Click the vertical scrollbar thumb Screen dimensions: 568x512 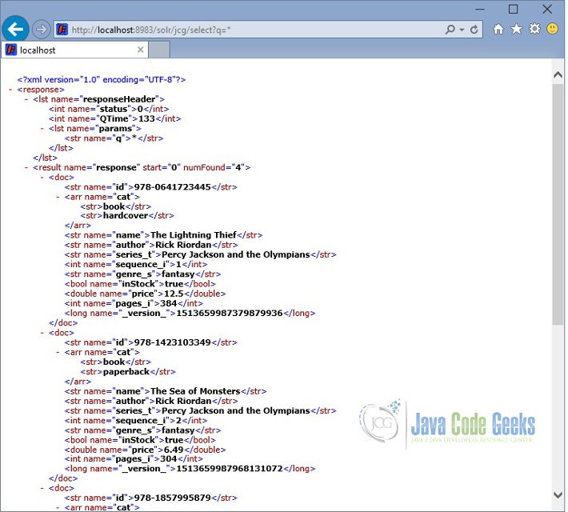pyautogui.click(x=558, y=204)
